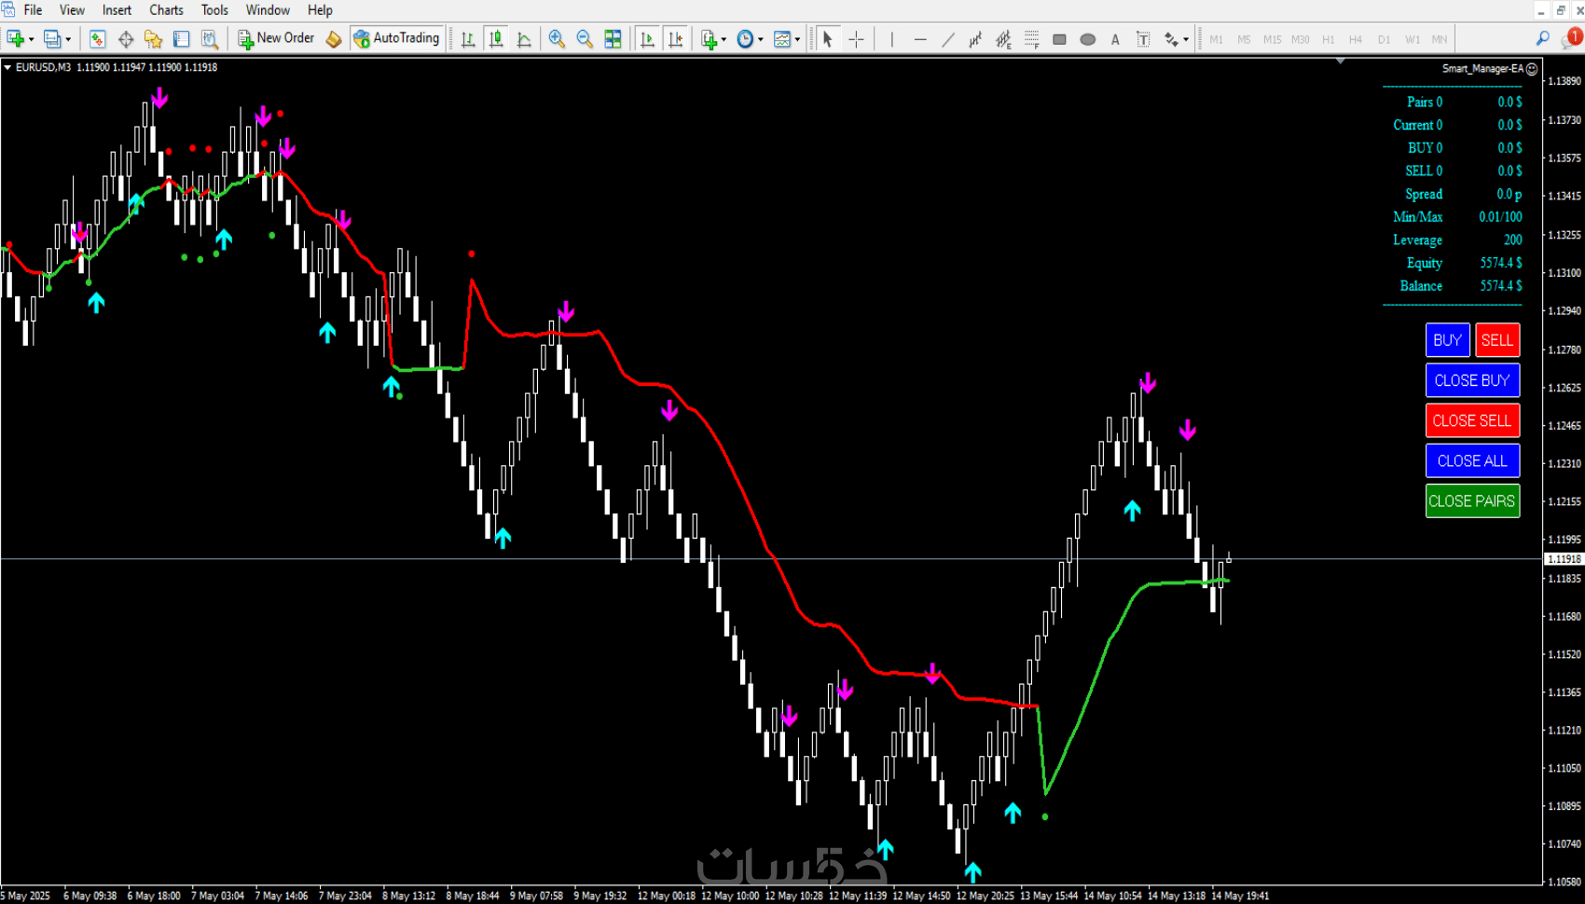This screenshot has width=1585, height=904.
Task: Switch to W1 timeframe
Action: pos(1413,39)
